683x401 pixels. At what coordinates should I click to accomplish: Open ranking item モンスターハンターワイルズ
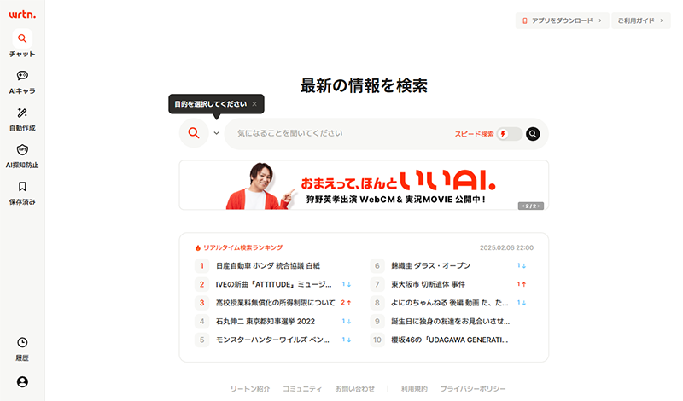274,340
